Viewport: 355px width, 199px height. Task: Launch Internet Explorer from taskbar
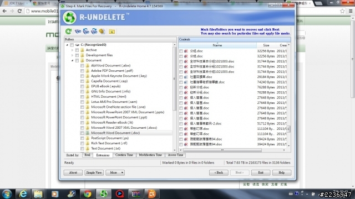point(23,194)
